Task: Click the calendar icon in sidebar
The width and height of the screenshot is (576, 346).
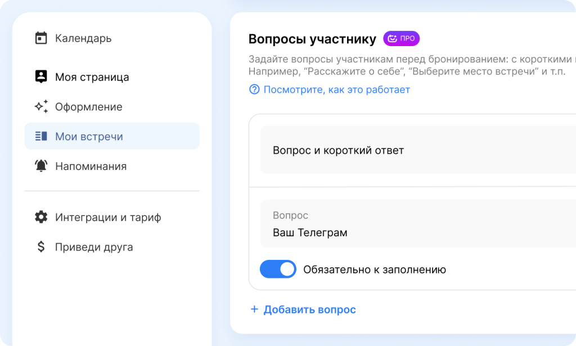Action: tap(41, 38)
